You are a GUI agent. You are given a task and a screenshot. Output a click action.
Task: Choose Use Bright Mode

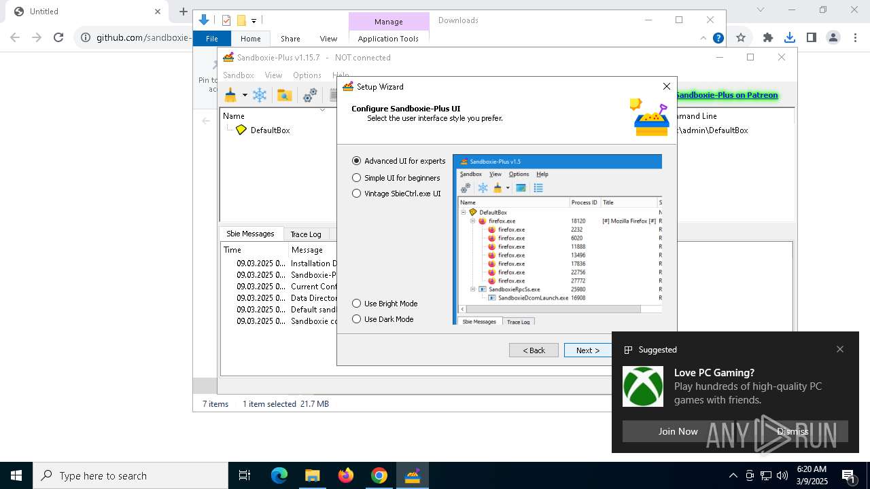384,304
